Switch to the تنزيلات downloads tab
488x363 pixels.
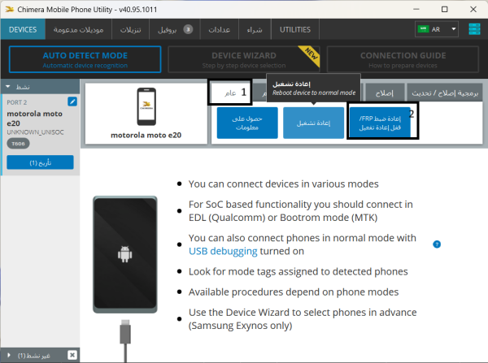click(130, 29)
